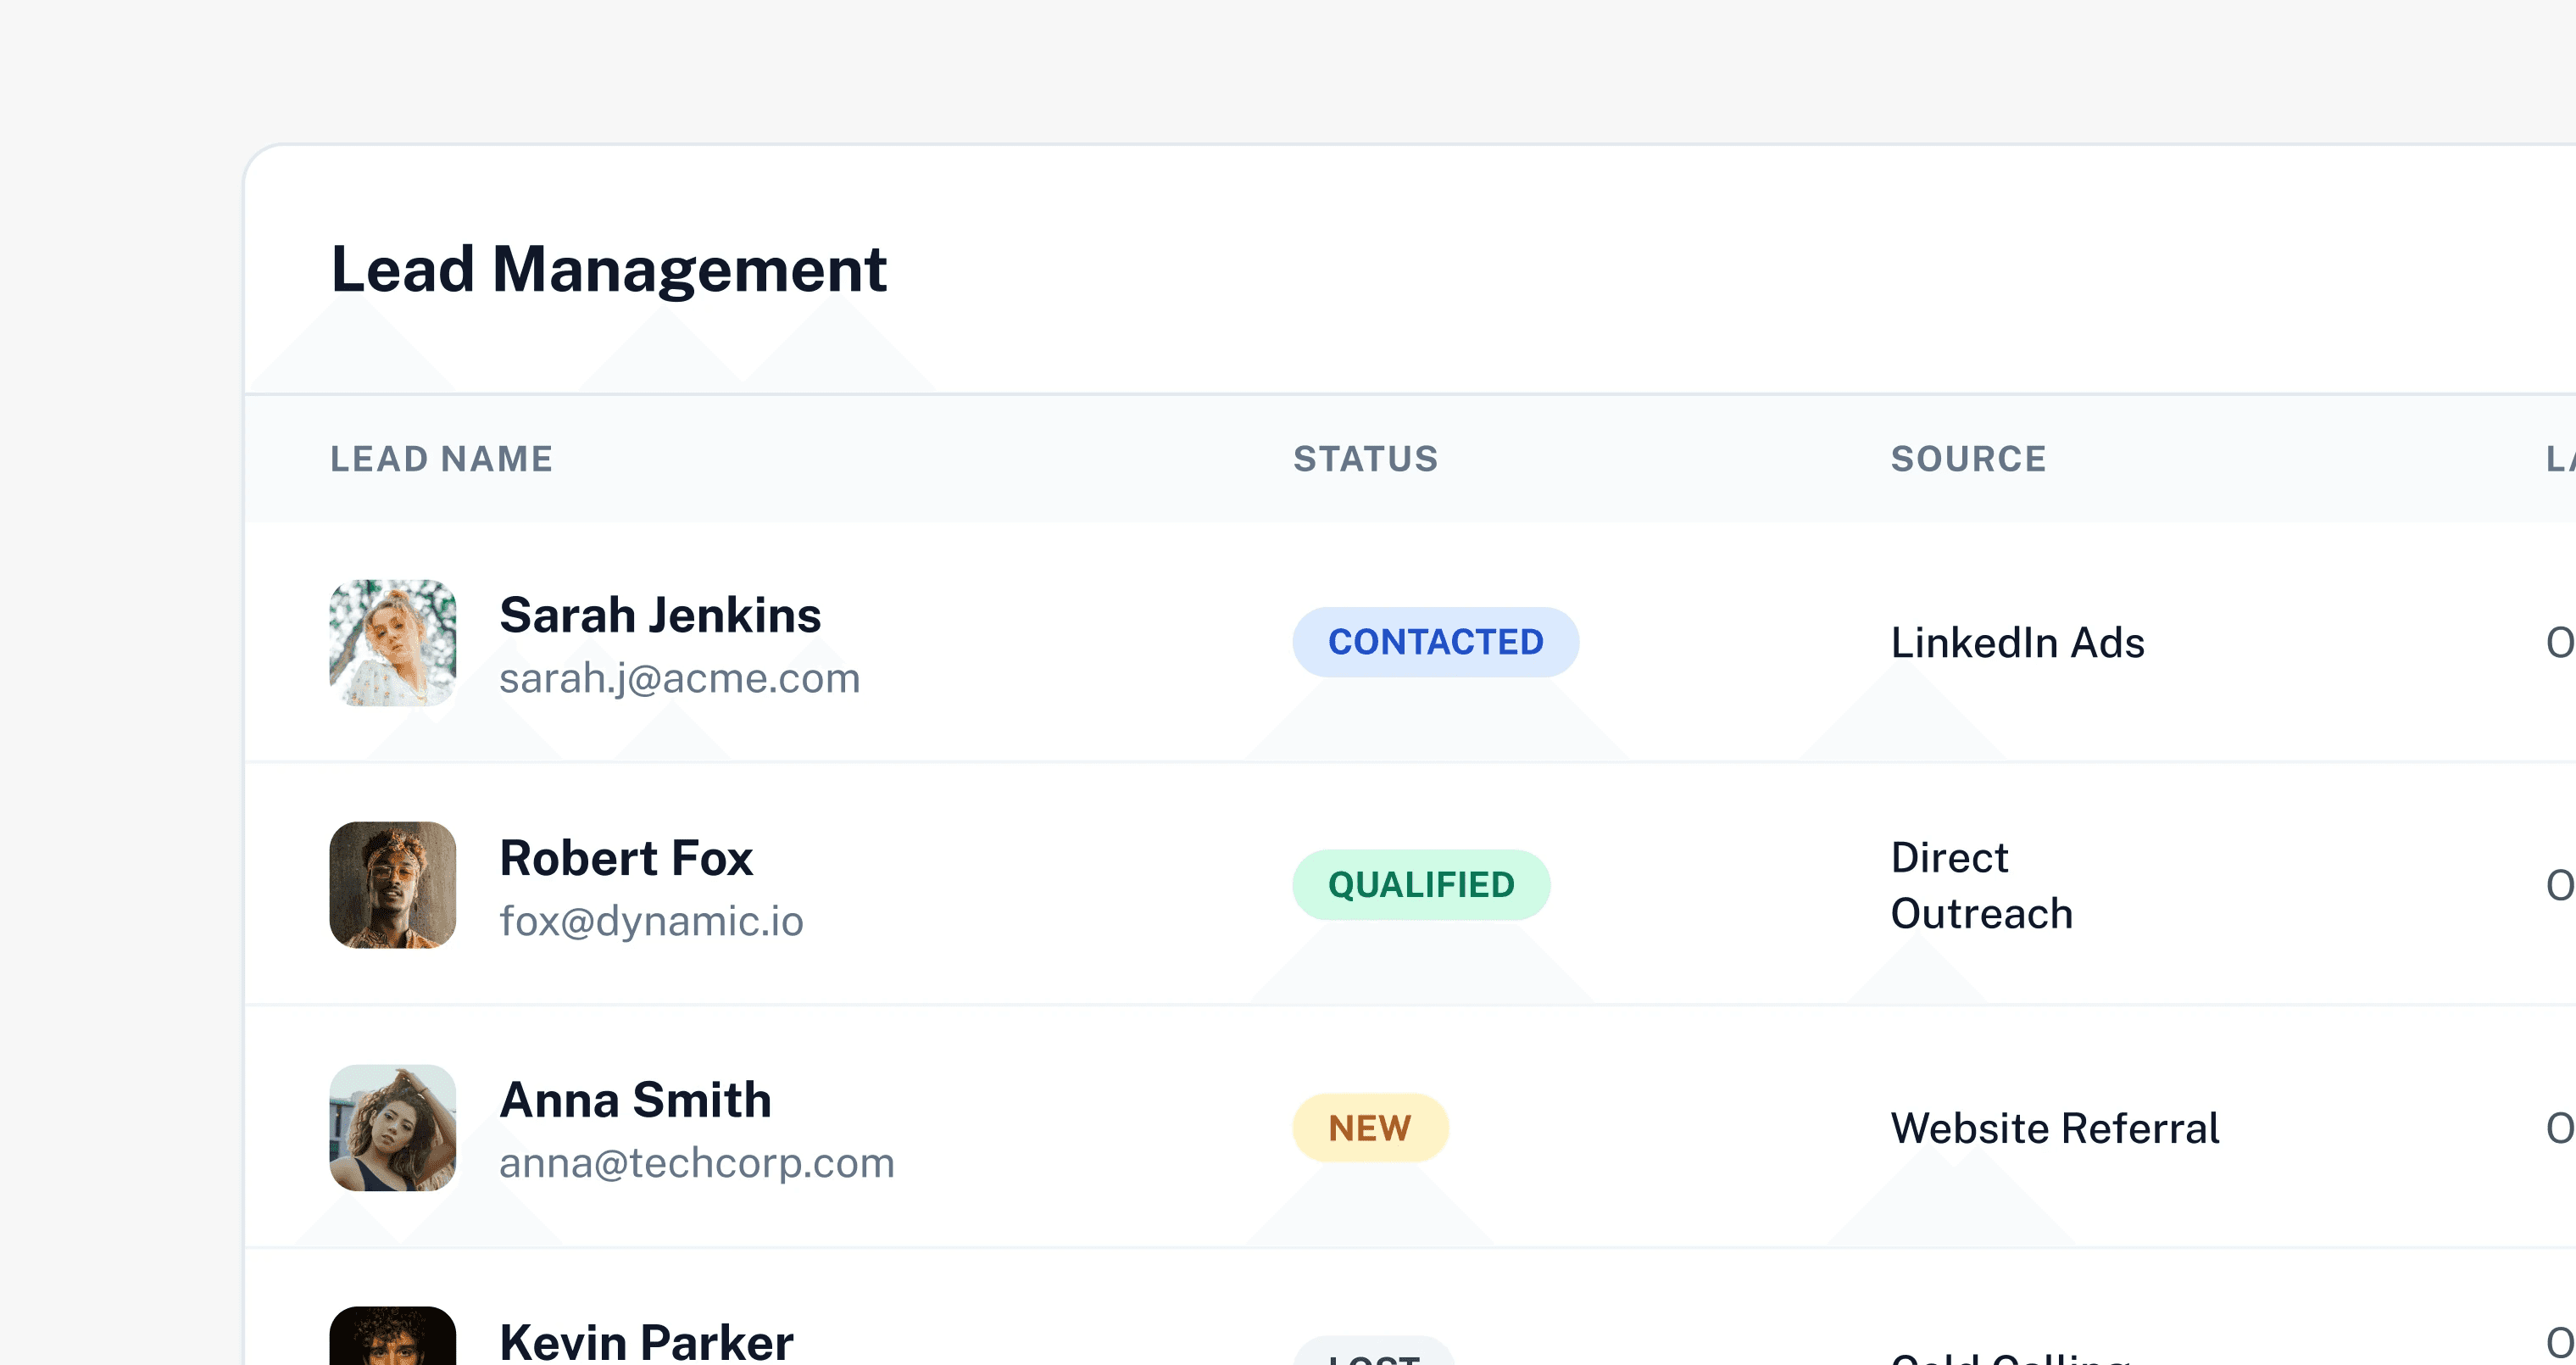Viewport: 2576px width, 1365px height.
Task: Sort by the STATUS column header
Action: [x=1365, y=459]
